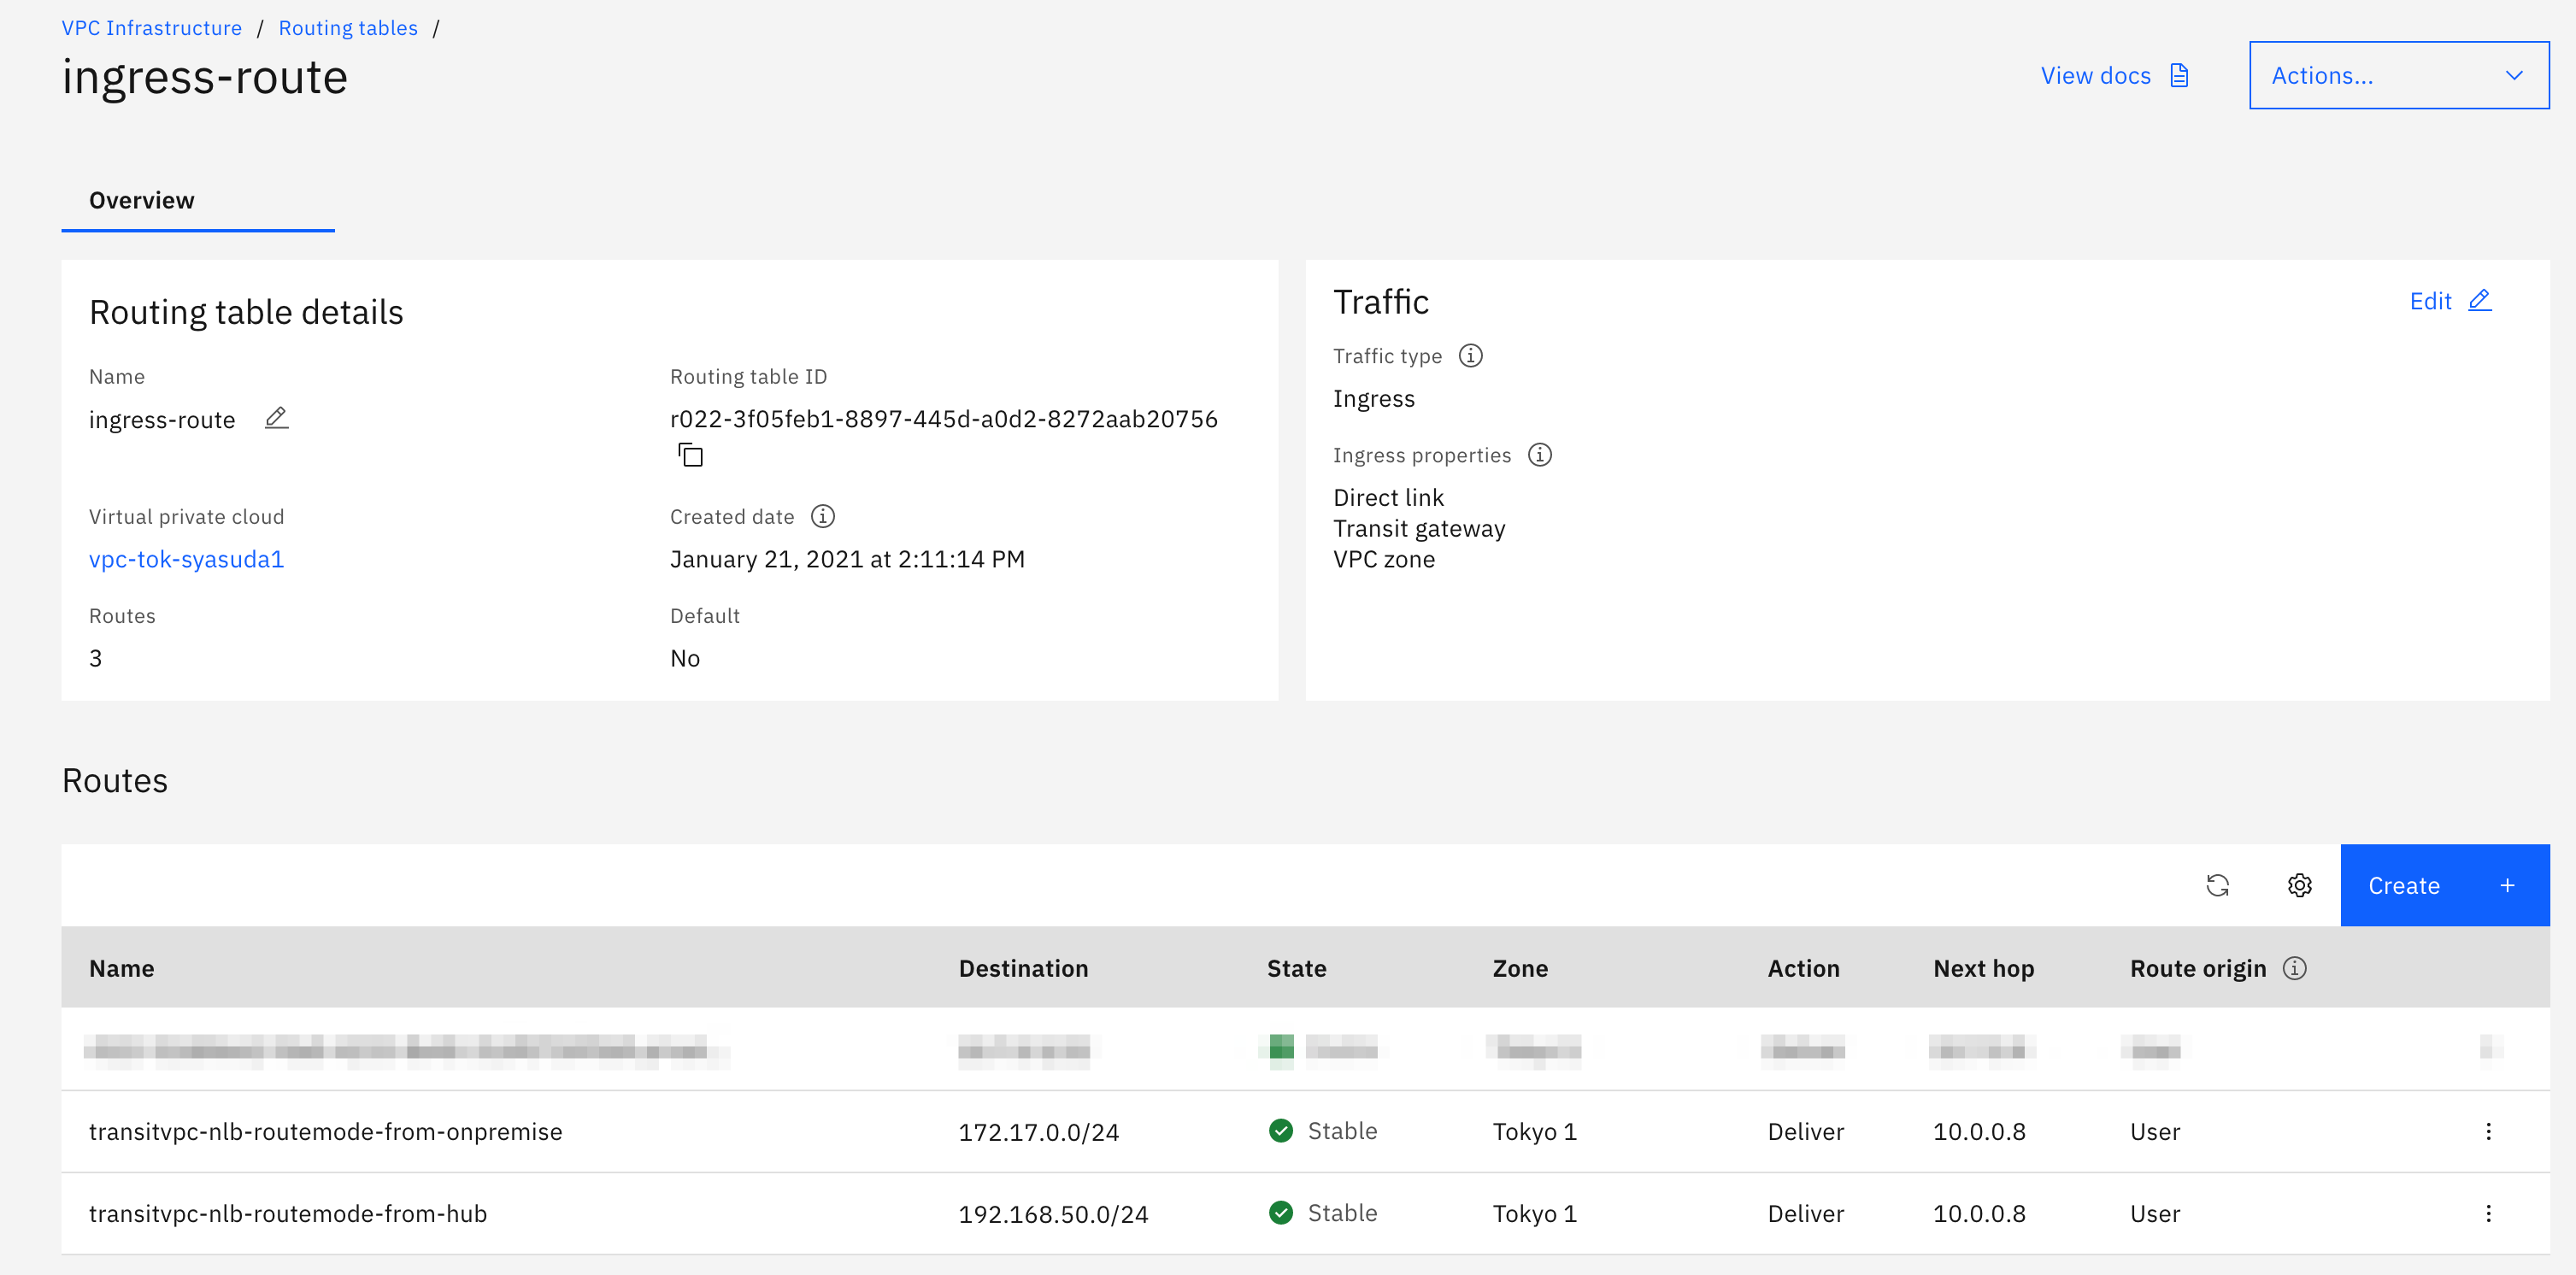The image size is (2576, 1275).
Task: Click the Name column header
Action: point(122,968)
